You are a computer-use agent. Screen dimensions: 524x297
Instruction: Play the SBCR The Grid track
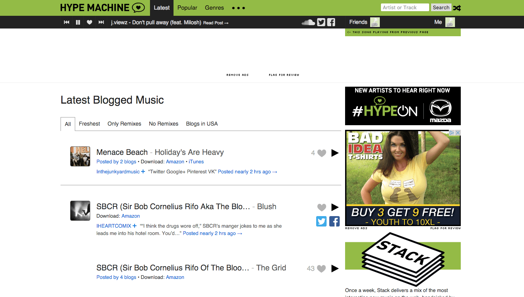[x=335, y=268]
